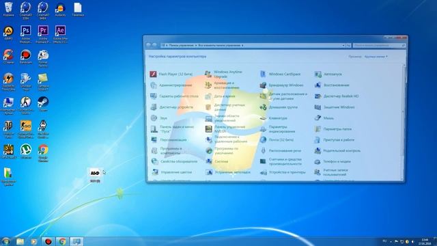The width and height of the screenshot is (437, 246).
Task: Open Windows Media Player on taskbar
Action: 33,241
